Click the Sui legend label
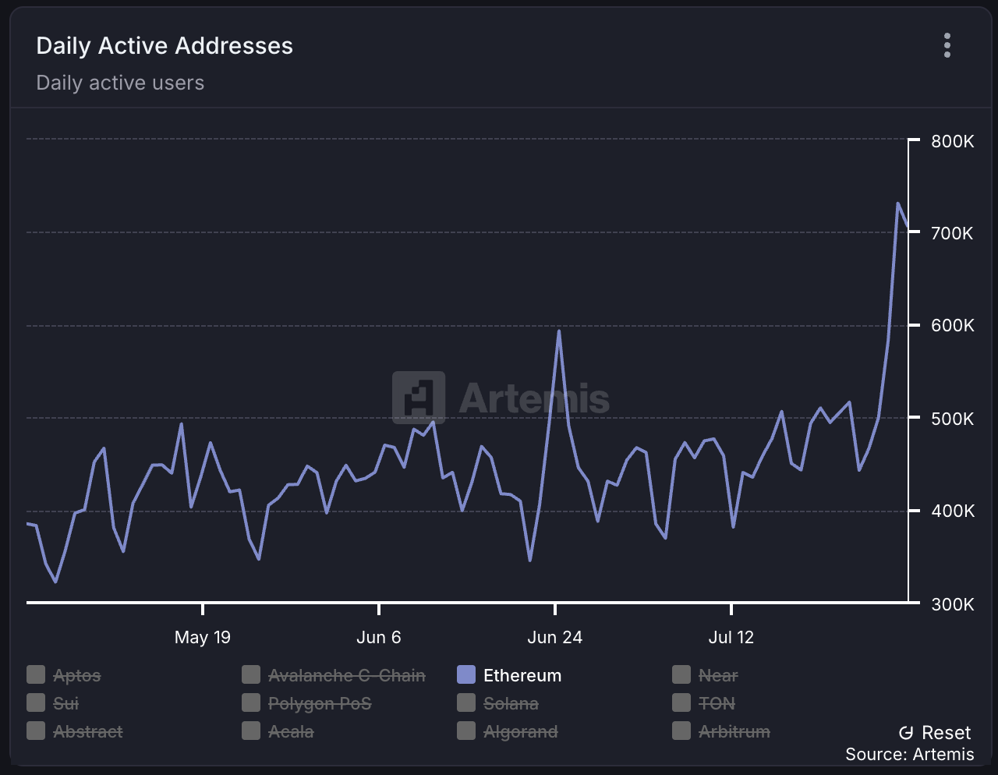The width and height of the screenshot is (998, 775). pyautogui.click(x=66, y=703)
